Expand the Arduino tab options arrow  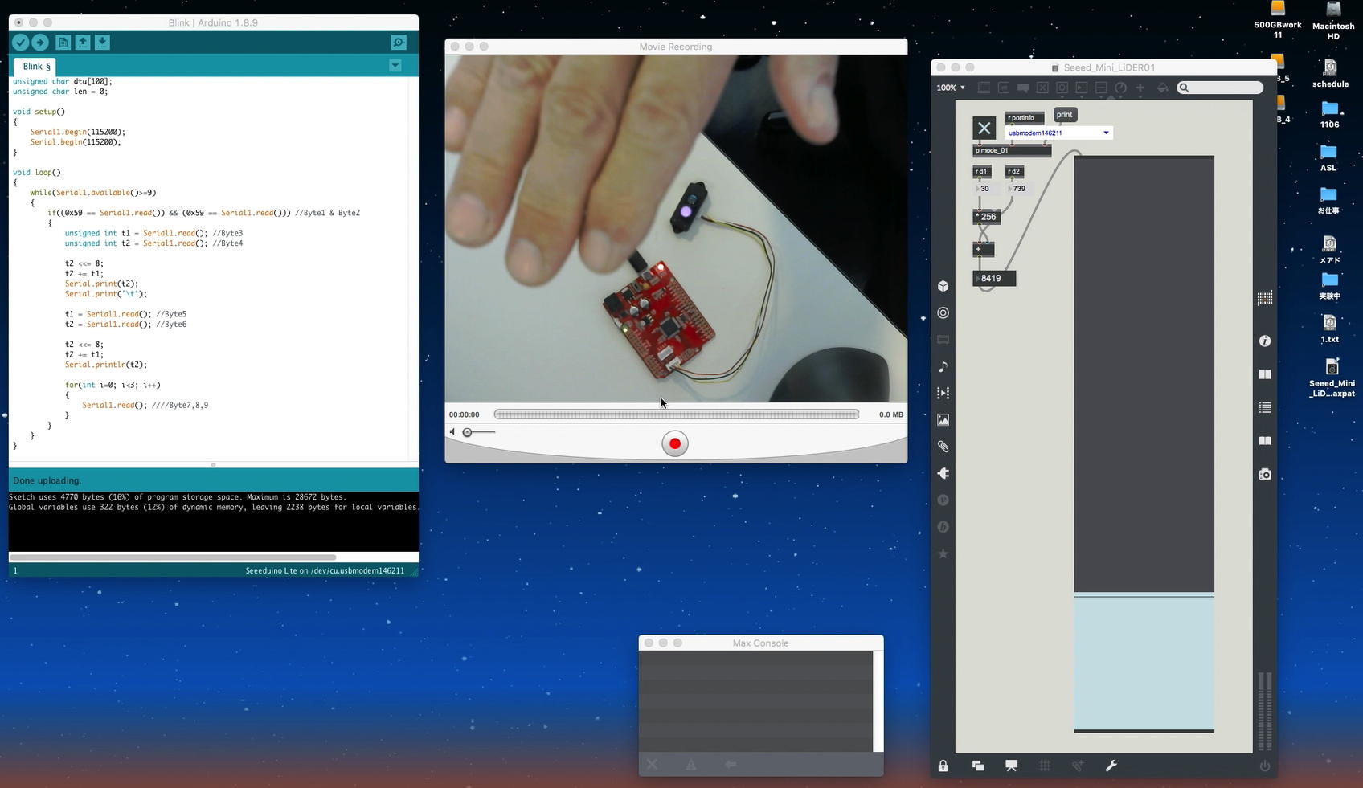395,66
